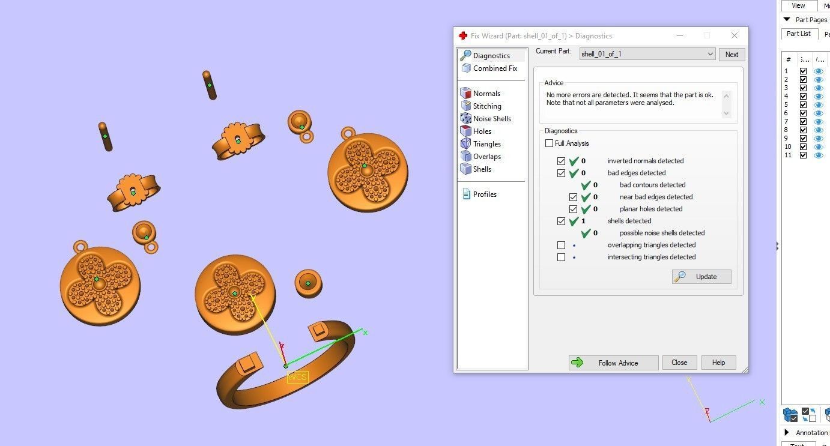
Task: Toggle visibility eye of part 7
Action: tap(819, 122)
